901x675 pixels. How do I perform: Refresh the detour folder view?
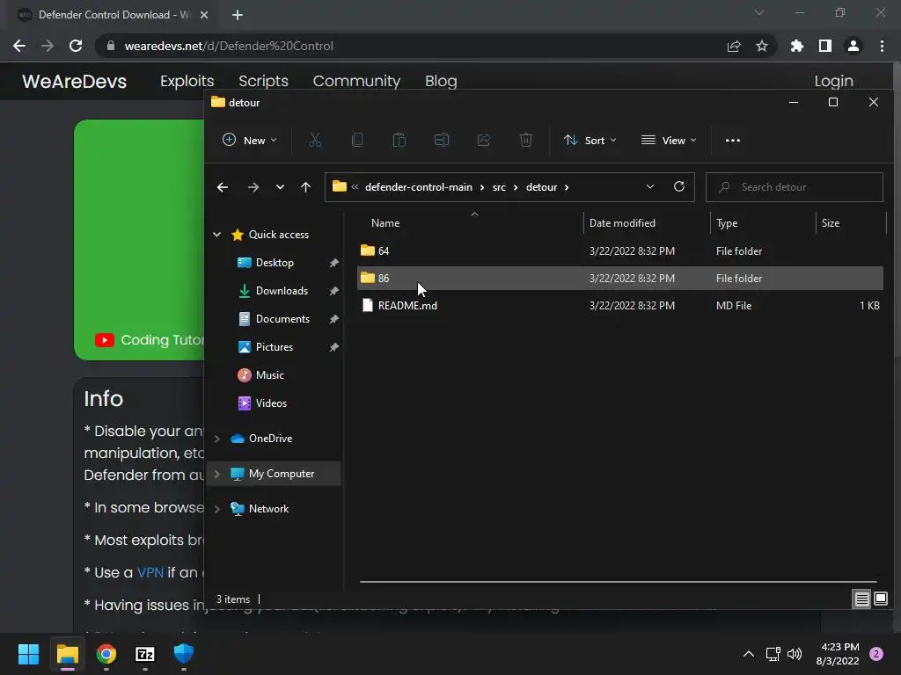click(678, 187)
